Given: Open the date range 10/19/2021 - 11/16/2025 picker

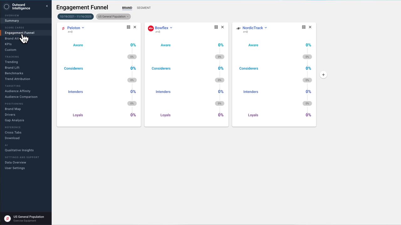Looking at the screenshot, I should point(76,17).
